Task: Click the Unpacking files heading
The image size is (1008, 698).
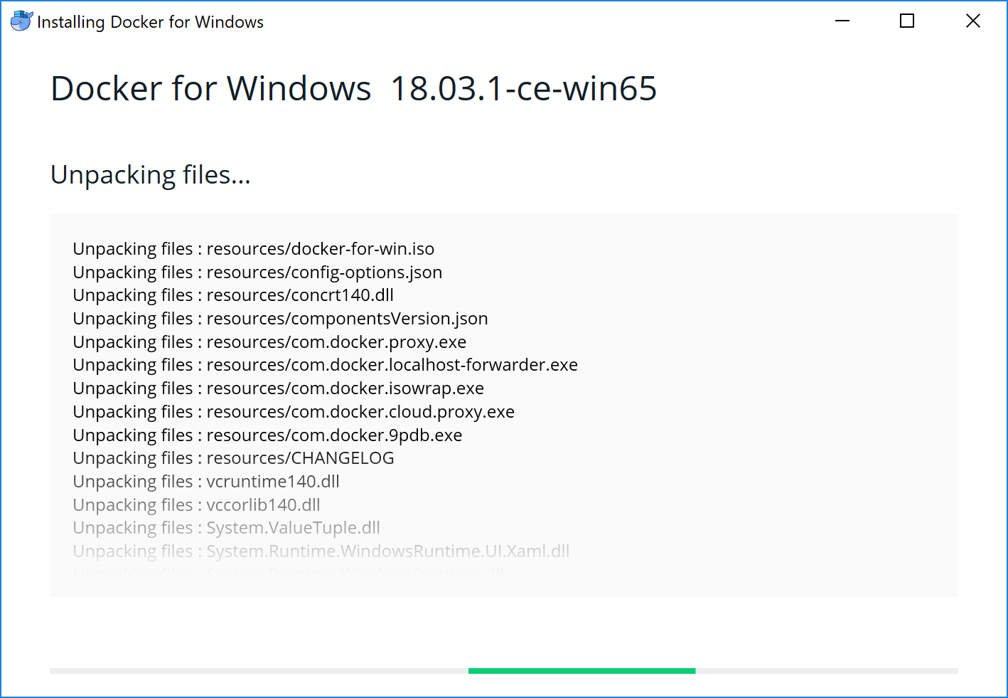Action: coord(149,174)
